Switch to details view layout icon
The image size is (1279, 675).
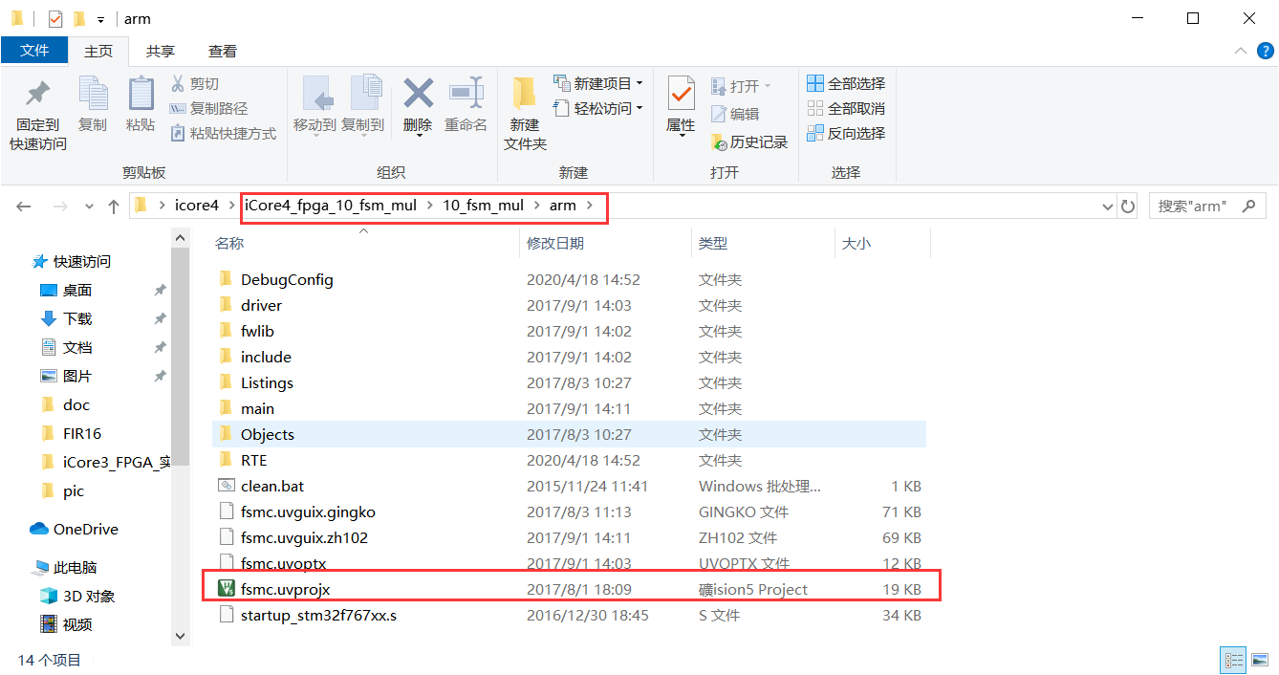[x=1234, y=660]
